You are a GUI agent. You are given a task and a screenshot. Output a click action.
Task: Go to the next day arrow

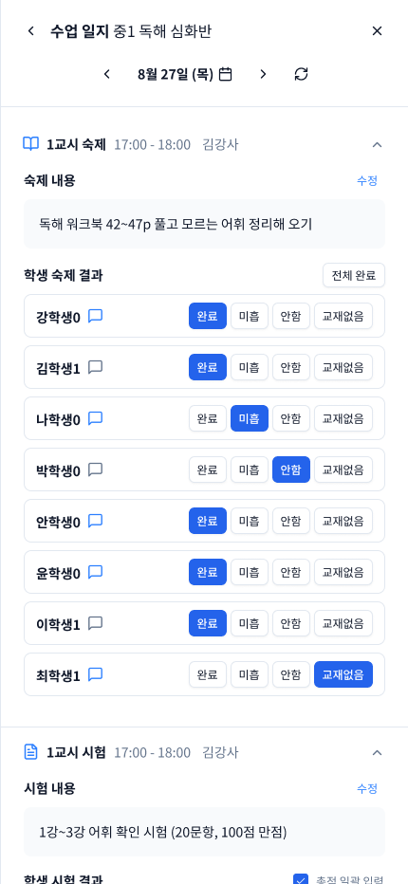click(x=263, y=74)
